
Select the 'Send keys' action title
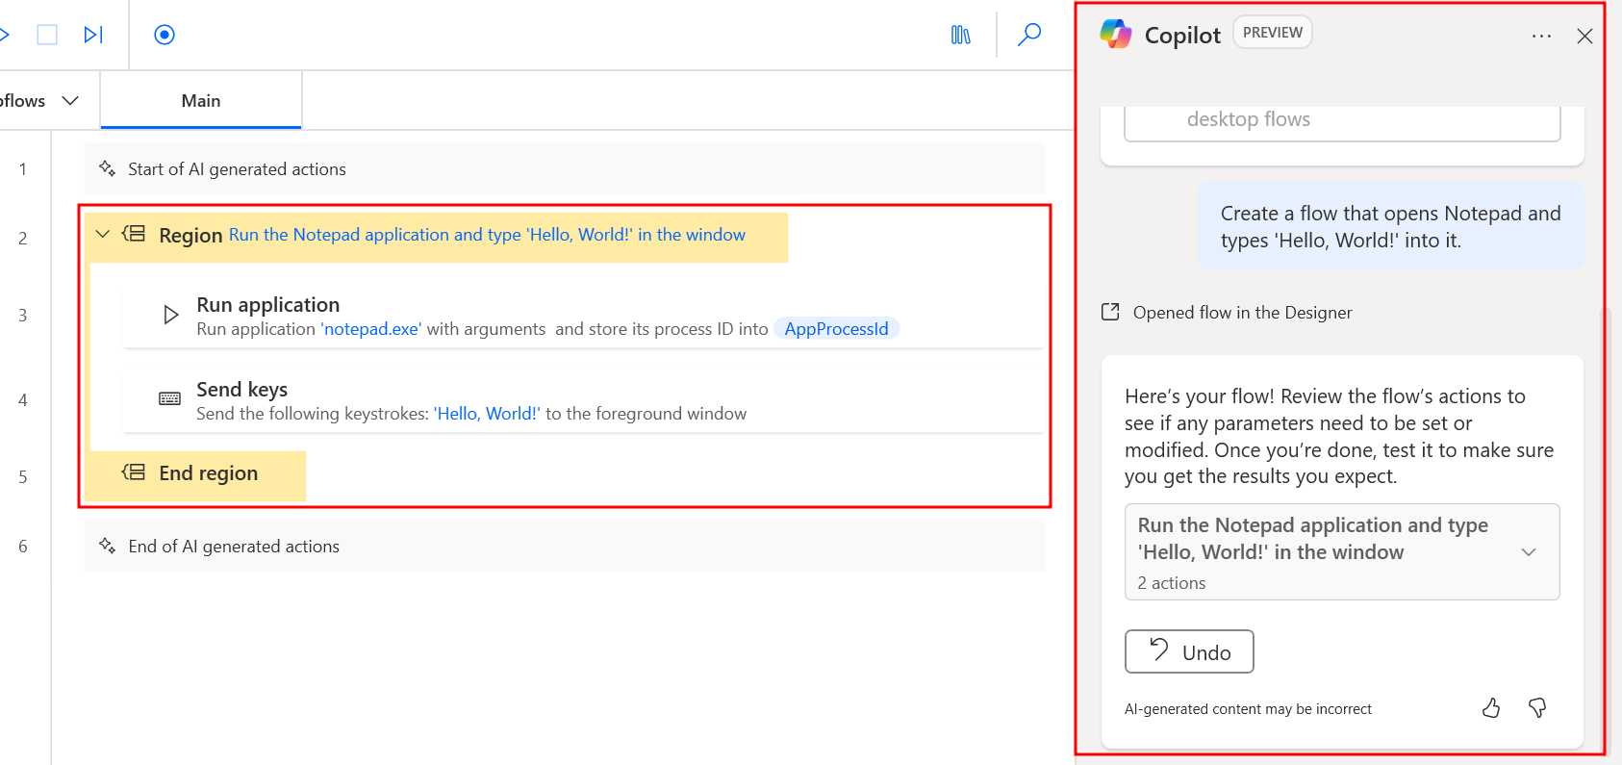coord(242,390)
